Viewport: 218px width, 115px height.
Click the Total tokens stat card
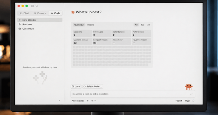(x=122, y=33)
